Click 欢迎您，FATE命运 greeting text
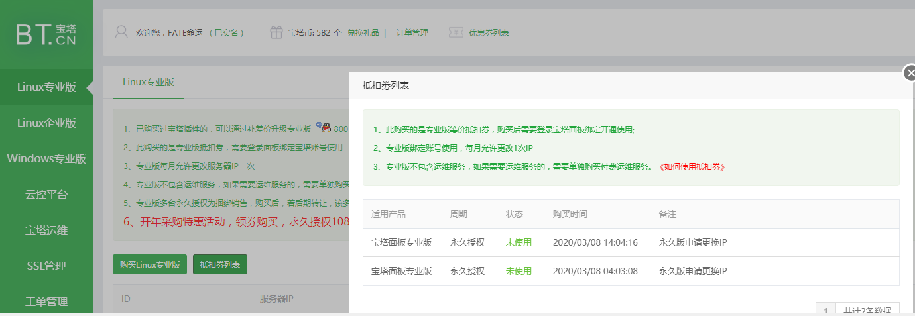This screenshot has height=316, width=915. tap(169, 32)
